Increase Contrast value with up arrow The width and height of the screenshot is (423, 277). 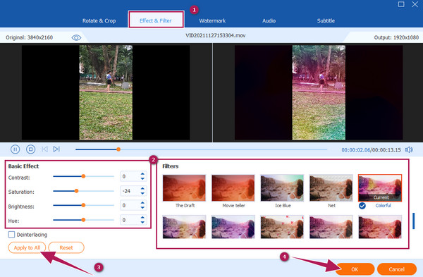(x=142, y=174)
